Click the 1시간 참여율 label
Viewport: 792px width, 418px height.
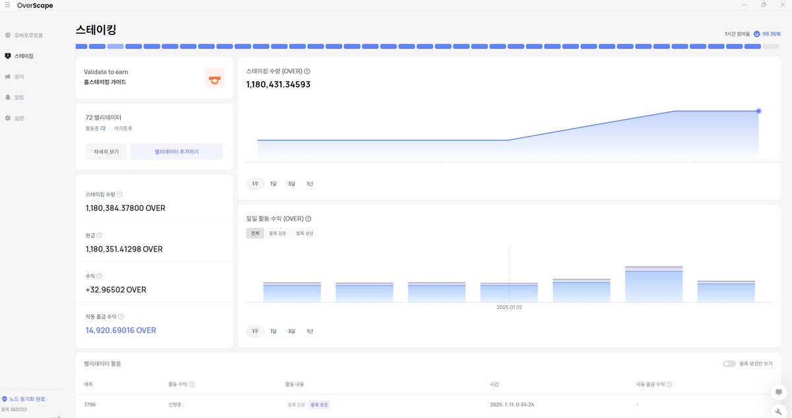(737, 34)
